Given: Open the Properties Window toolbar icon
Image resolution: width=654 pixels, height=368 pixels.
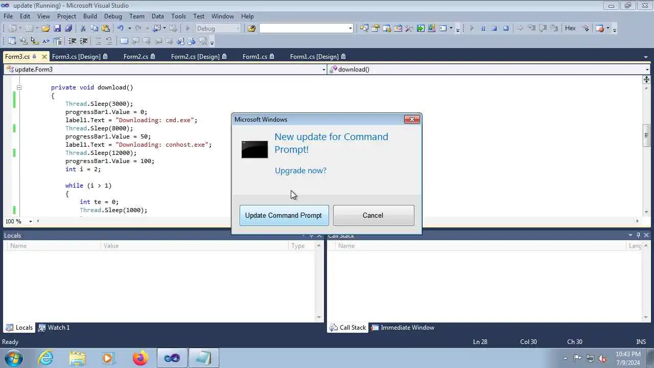Looking at the screenshot, I should pos(375,28).
